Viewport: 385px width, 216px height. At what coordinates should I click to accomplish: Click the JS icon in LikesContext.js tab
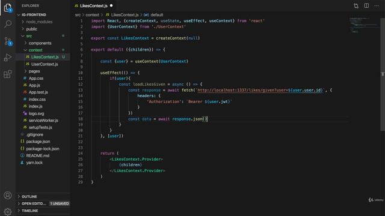(x=76, y=5)
